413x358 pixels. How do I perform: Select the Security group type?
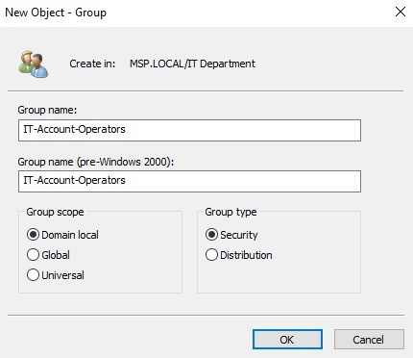coord(211,235)
